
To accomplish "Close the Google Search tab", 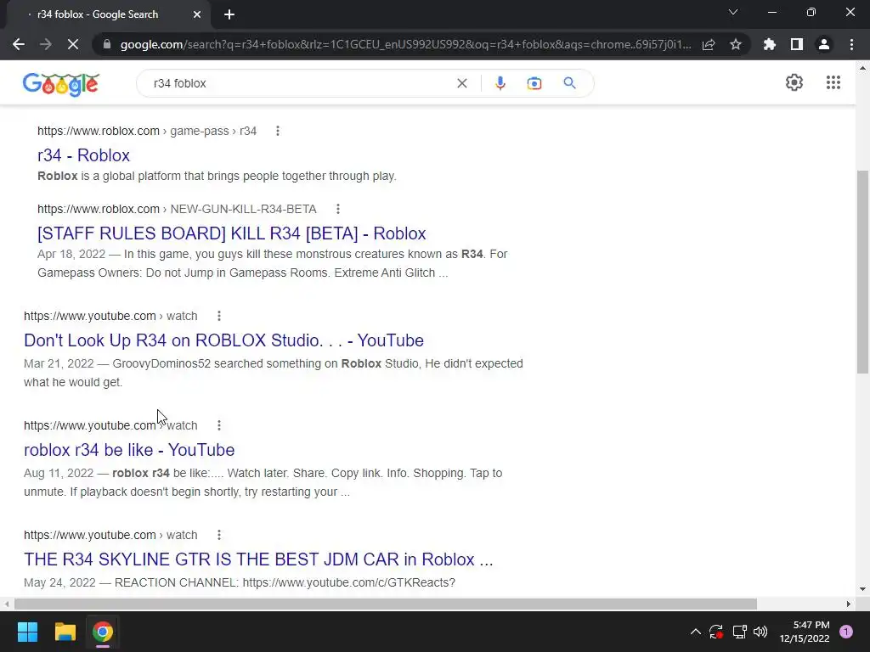I will click(x=197, y=14).
